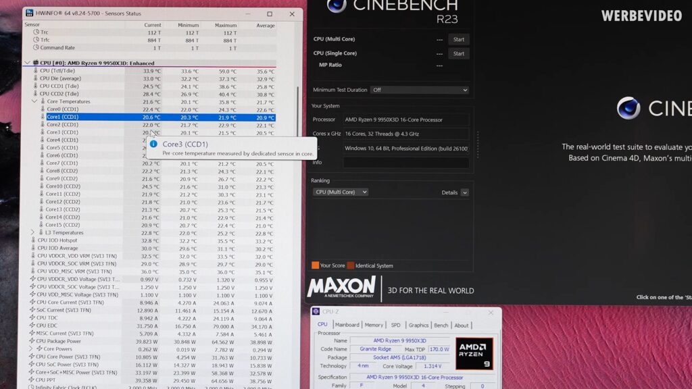This screenshot has height=389, width=692.
Task: Close the HWiNFO Sensors Status window
Action: tap(292, 14)
